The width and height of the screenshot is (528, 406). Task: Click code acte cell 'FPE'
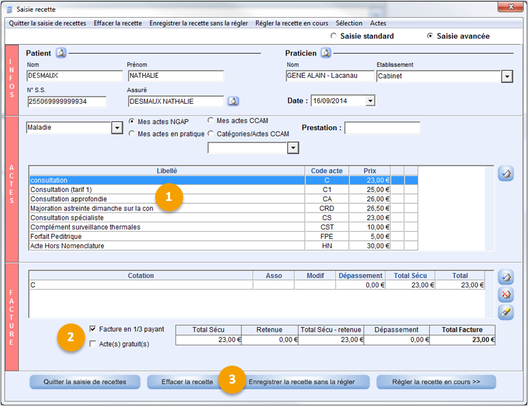pos(326,237)
